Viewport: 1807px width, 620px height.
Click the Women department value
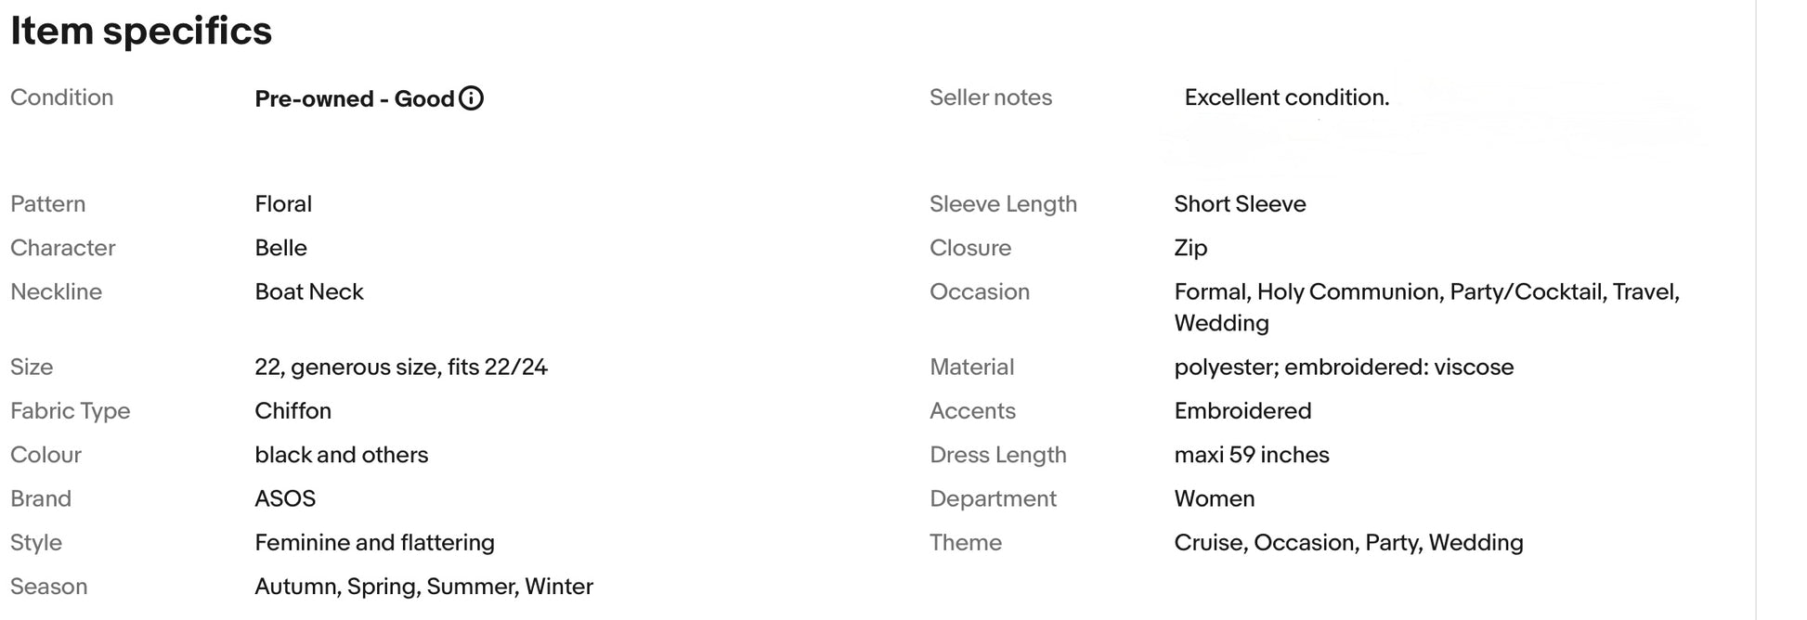(1214, 498)
